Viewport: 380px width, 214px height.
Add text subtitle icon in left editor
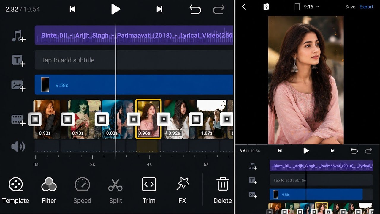tap(18, 60)
